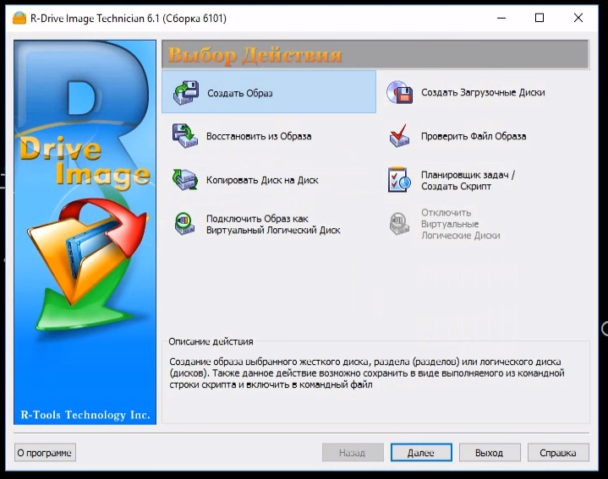Screen dimensions: 608x479
Task: Click the Создать Образ disk icon
Action: [x=186, y=93]
